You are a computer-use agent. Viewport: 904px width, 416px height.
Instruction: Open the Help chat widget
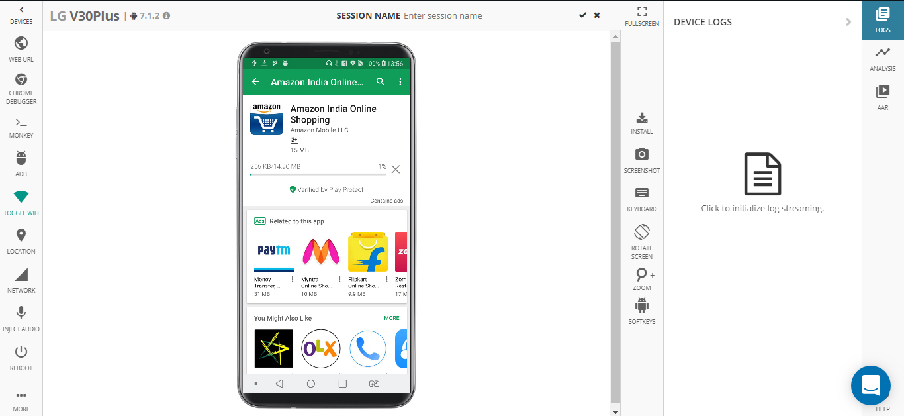point(871,386)
